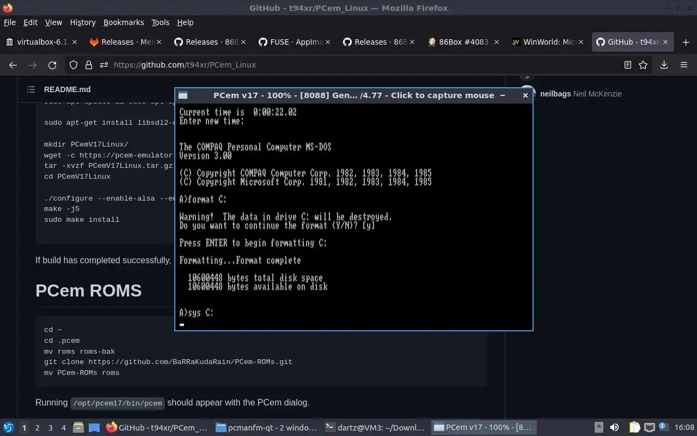Click neilbags contributor avatar
This screenshot has height=436, width=697.
click(x=528, y=94)
